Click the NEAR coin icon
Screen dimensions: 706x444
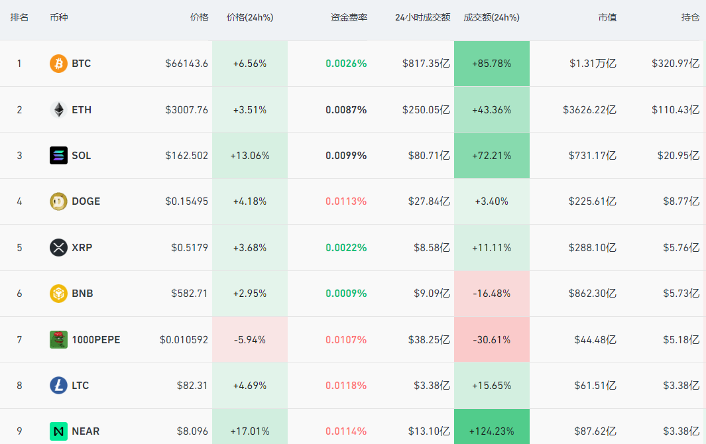[58, 431]
